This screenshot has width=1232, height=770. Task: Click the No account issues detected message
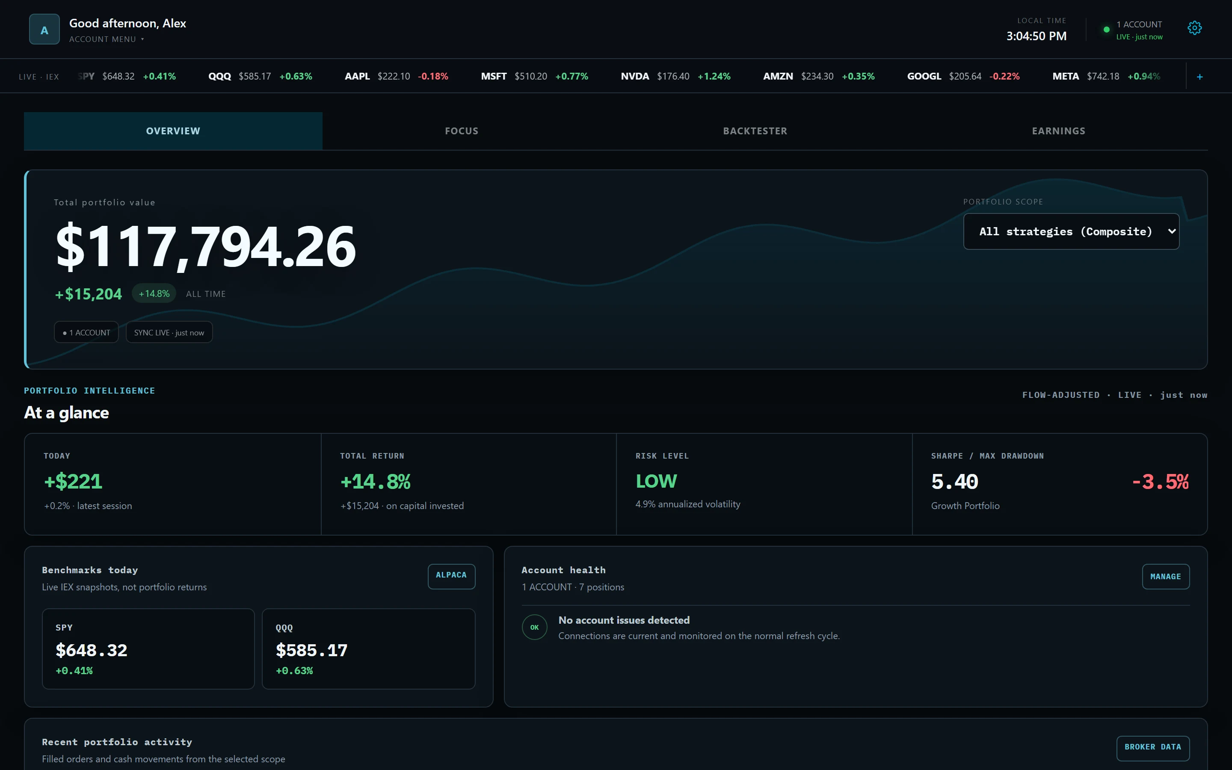click(624, 620)
